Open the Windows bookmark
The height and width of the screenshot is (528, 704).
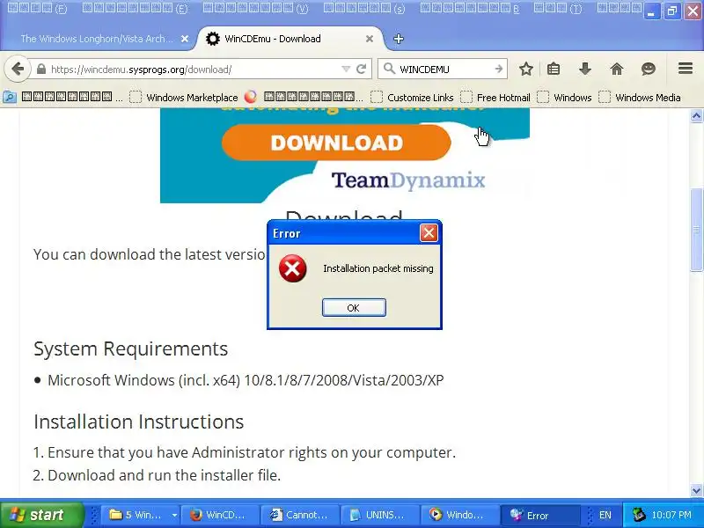564,98
